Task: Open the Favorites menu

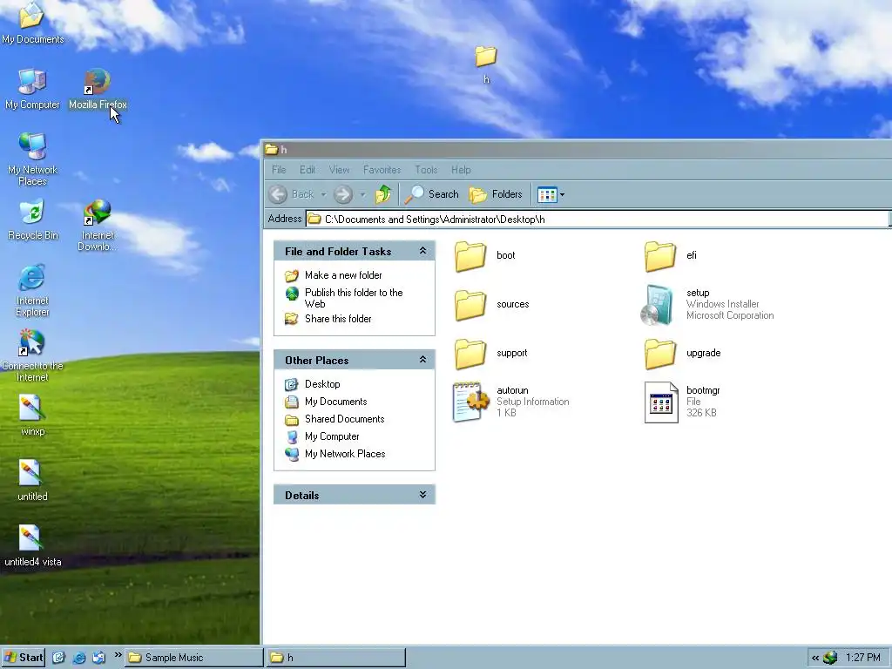Action: pyautogui.click(x=382, y=170)
